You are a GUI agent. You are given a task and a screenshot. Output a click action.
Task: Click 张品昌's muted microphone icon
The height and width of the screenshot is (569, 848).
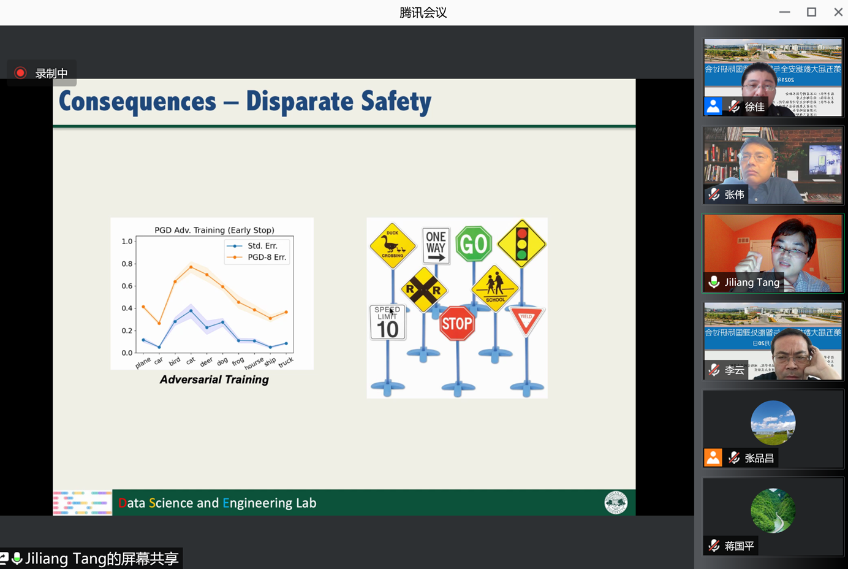click(x=734, y=458)
